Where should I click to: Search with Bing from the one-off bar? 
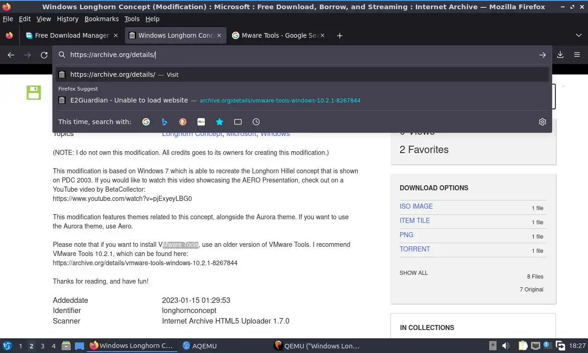pyautogui.click(x=164, y=122)
